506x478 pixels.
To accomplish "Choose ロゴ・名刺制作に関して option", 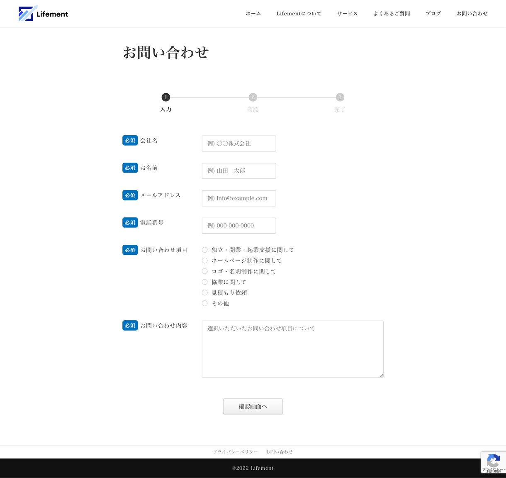I will (x=204, y=271).
